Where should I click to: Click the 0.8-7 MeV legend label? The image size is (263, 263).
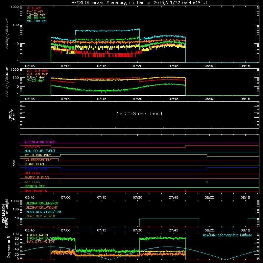pos(36,77)
